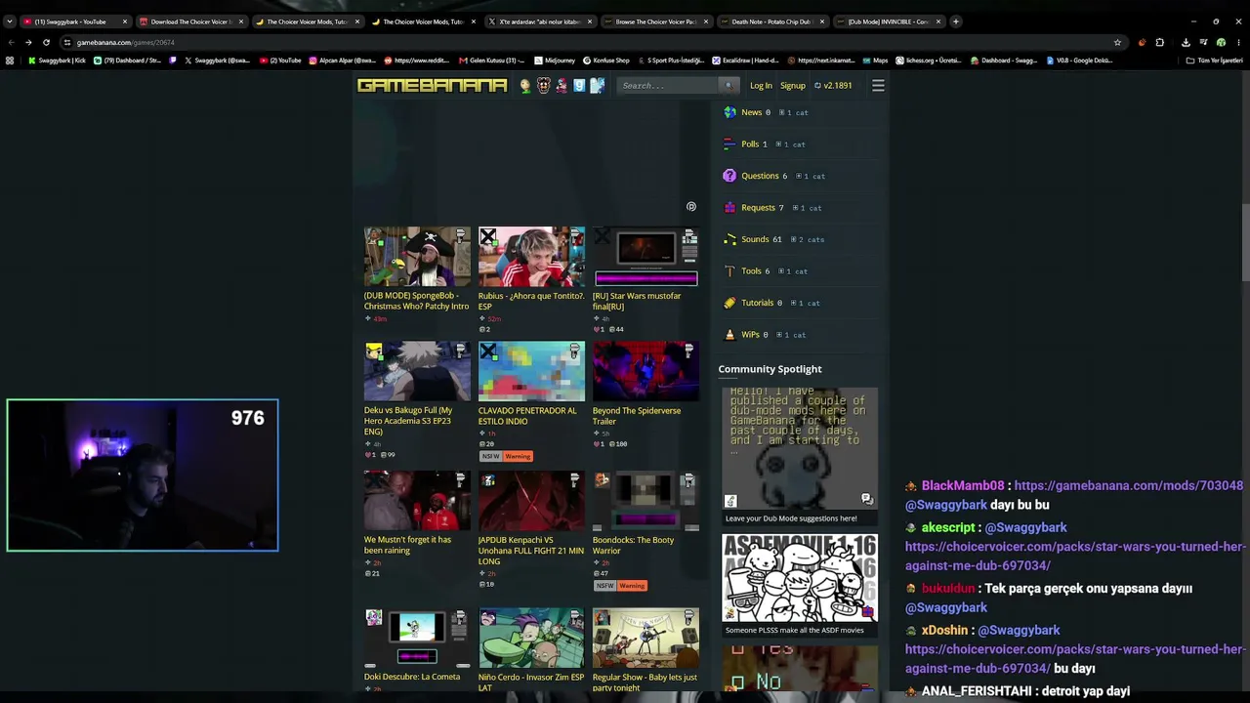The image size is (1250, 703).
Task: Open 'We Mustn't forget it has been raining'
Action: coord(407,545)
